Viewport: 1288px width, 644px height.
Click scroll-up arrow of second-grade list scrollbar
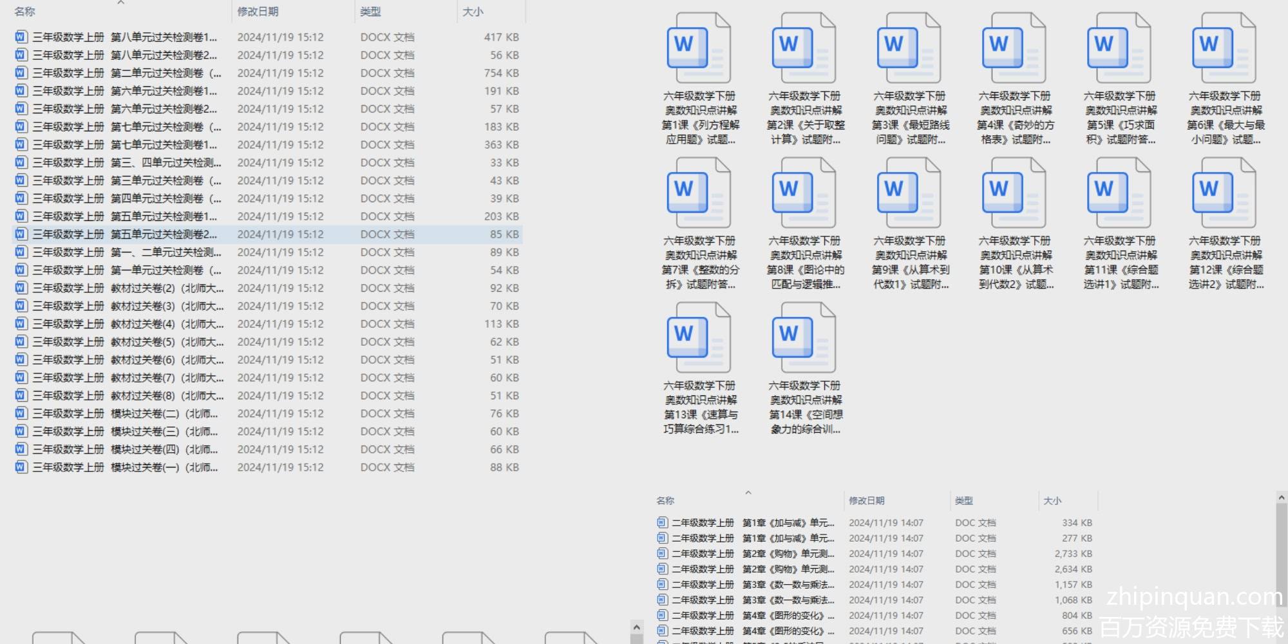pyautogui.click(x=1281, y=498)
